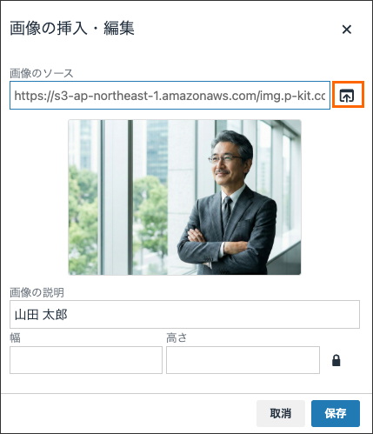
Task: Click into the 幅 input box
Action: (86, 360)
